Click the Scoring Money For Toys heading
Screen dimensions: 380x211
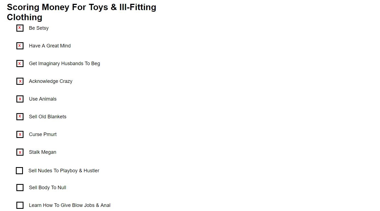[x=81, y=12]
